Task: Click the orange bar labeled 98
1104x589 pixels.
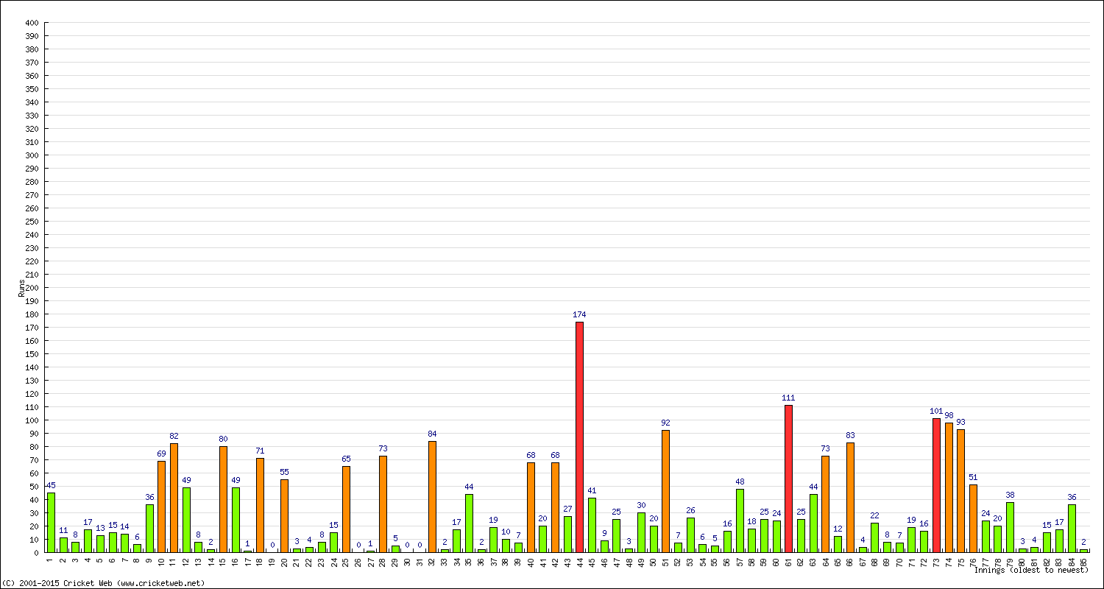Action: coord(949,487)
